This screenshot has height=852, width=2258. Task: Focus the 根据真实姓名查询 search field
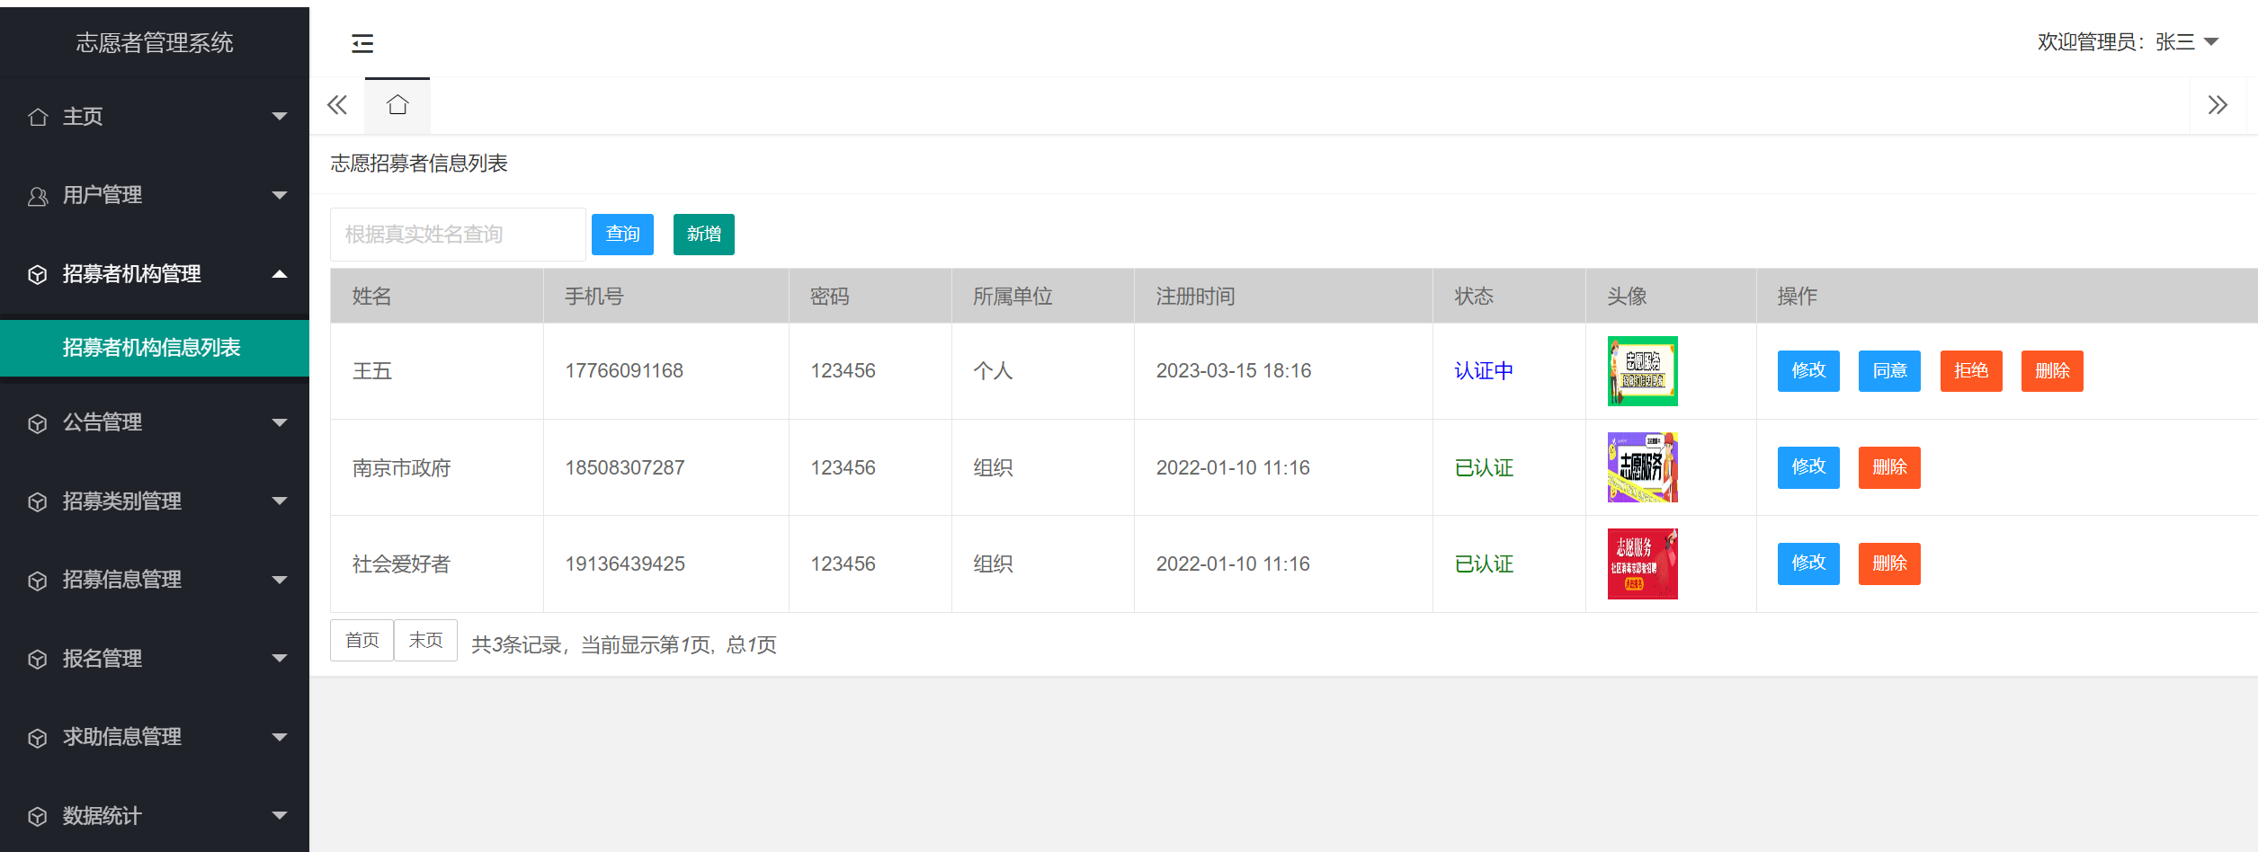coord(458,235)
